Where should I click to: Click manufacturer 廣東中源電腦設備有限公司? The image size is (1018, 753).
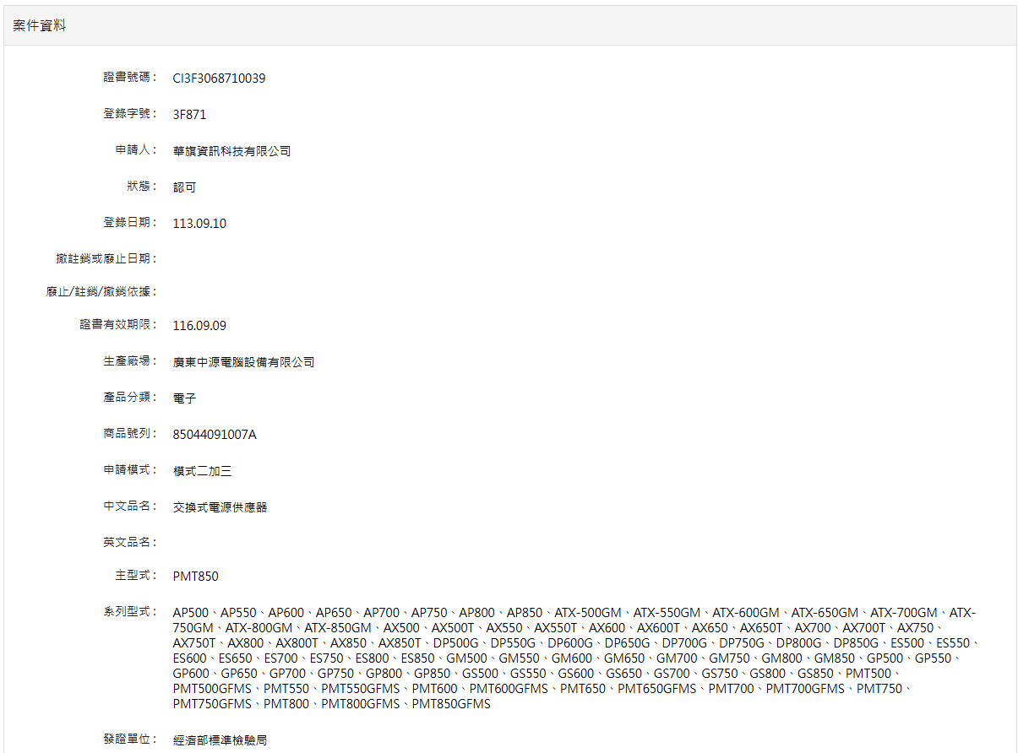coord(243,362)
